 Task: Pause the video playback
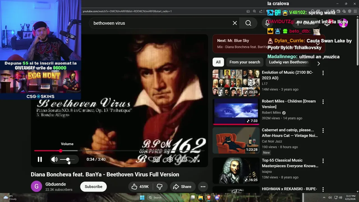coord(40,159)
